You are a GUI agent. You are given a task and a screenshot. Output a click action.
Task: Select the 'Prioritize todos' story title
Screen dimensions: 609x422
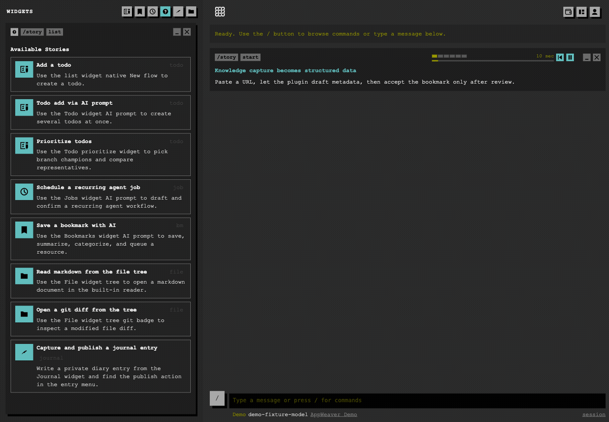pyautogui.click(x=64, y=141)
